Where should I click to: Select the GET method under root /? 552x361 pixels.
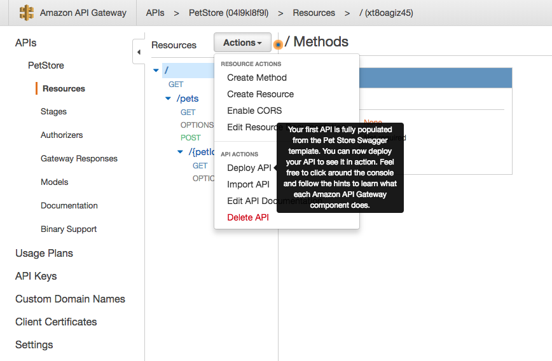[176, 85]
